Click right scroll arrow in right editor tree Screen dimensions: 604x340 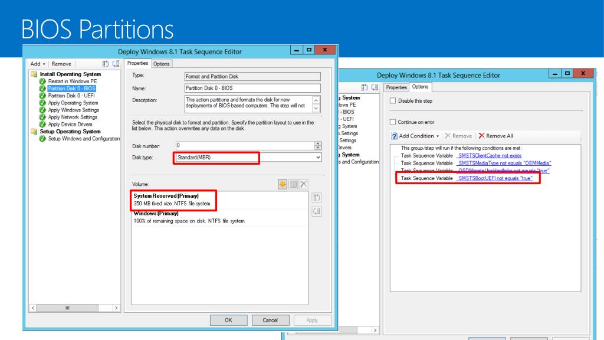375,331
